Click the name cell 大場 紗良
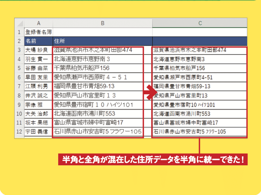 coord(38,50)
